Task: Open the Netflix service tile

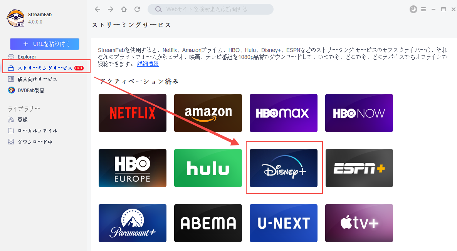Action: 132,113
